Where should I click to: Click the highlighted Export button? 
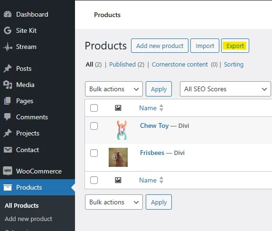coord(235,46)
